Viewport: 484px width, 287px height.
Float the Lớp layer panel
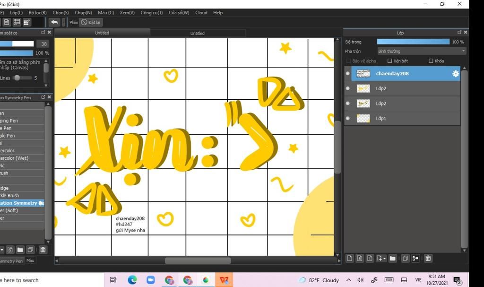[x=459, y=33]
